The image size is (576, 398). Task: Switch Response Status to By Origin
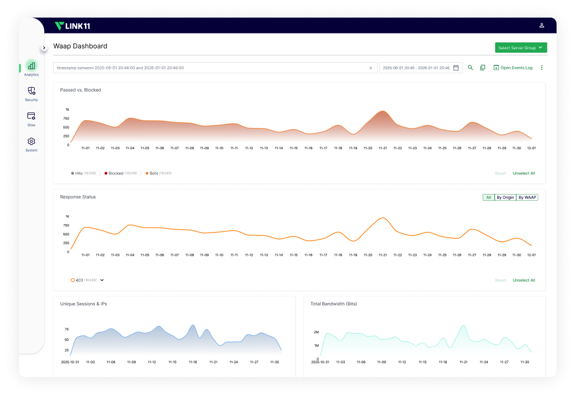(x=505, y=197)
